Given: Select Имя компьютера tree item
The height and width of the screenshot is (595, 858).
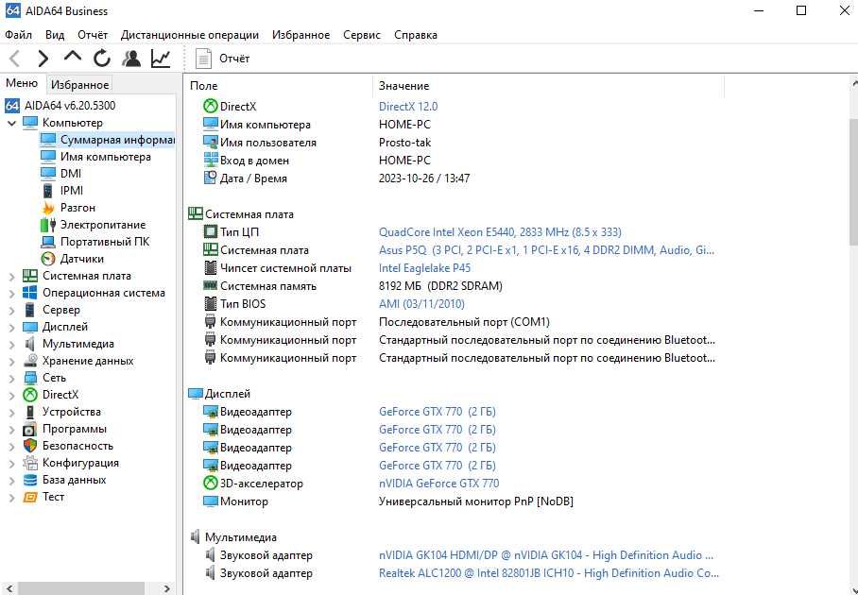Looking at the screenshot, I should [x=106, y=157].
